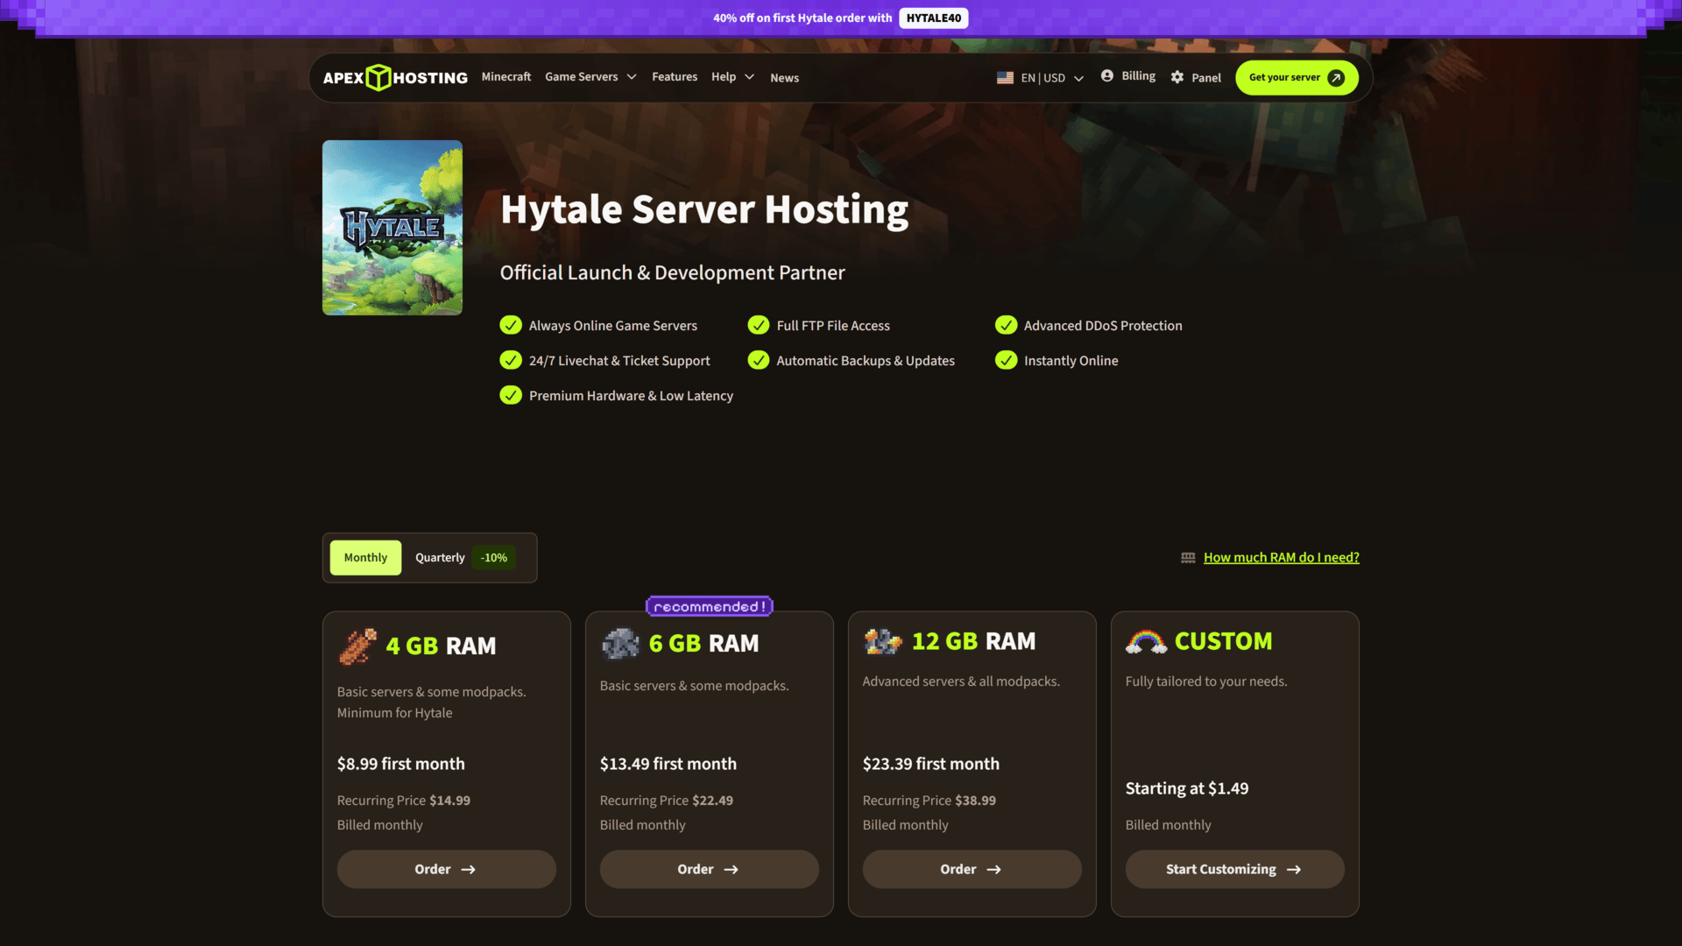Viewport: 1682px width, 946px height.
Task: Click the arrow icon in Get your server
Action: [1336, 78]
